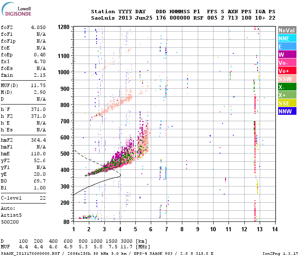Viewport: 299px width, 256px height.
Task: Click the Ion2Png 1.3.17 version text
Action: pyautogui.click(x=280, y=253)
